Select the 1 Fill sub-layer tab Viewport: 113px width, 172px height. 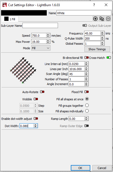pos(10,19)
